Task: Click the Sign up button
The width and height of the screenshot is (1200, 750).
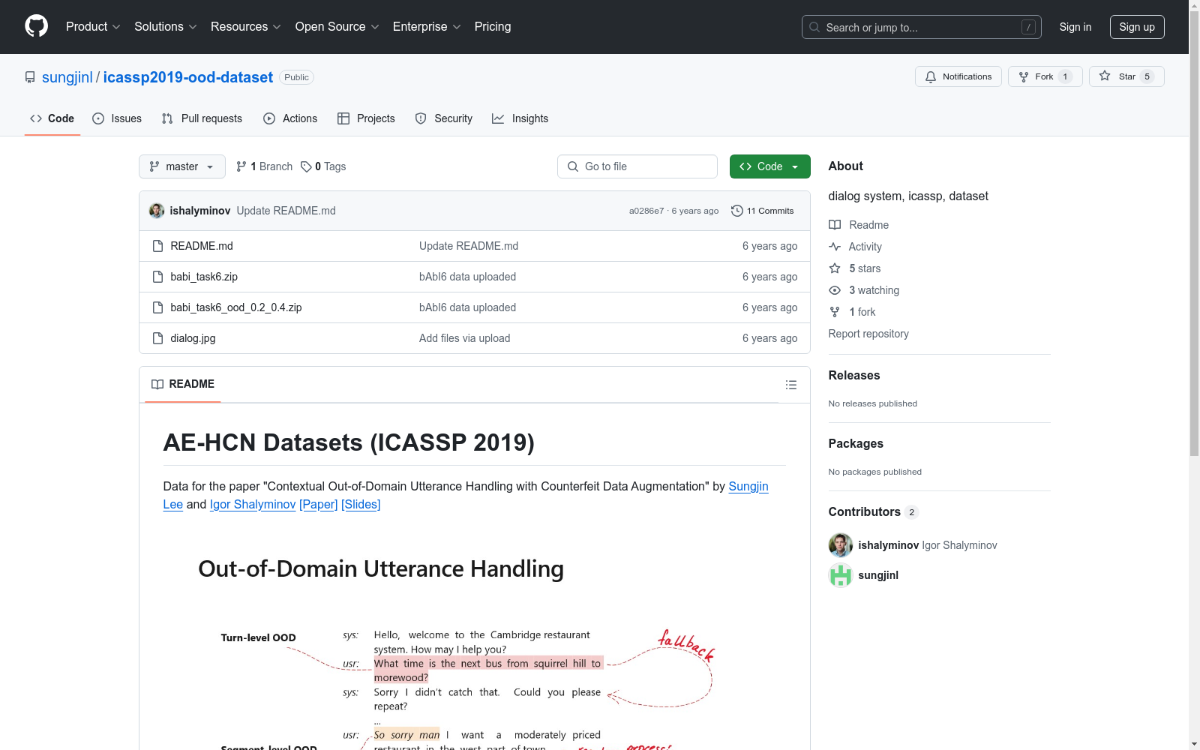Action: [x=1137, y=27]
